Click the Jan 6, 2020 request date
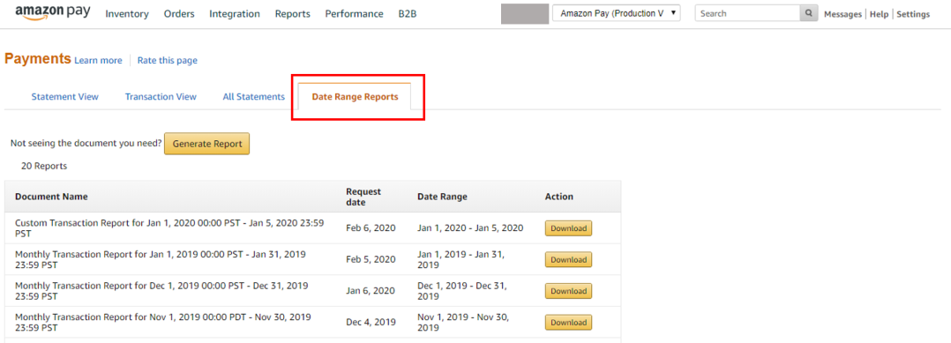Screen dimensions: 951x343 [x=371, y=292]
